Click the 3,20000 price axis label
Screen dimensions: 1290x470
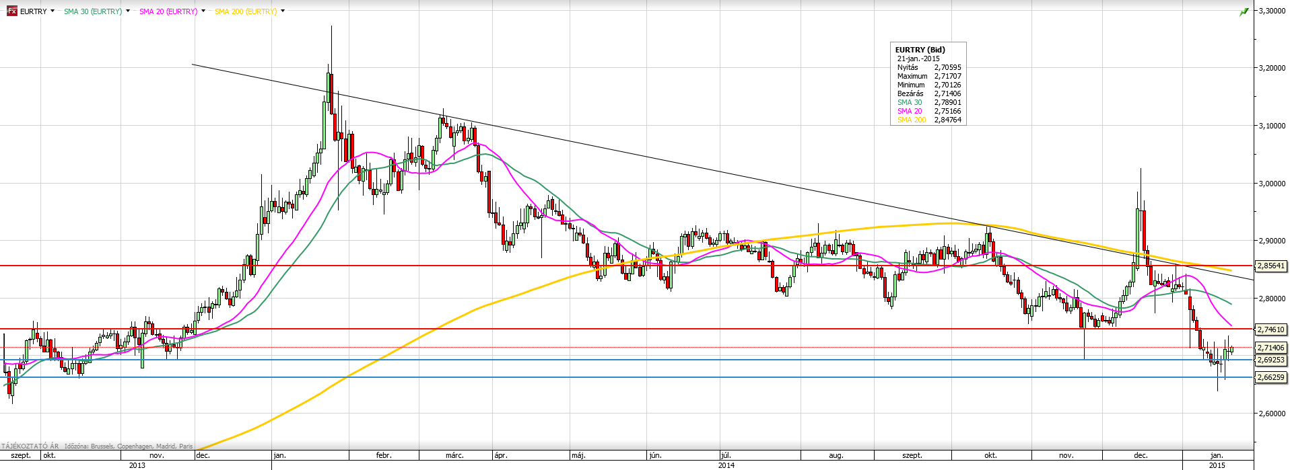pyautogui.click(x=1272, y=68)
